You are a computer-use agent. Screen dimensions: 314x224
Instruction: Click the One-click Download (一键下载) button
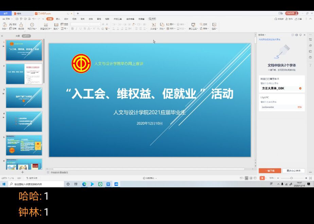(270, 171)
